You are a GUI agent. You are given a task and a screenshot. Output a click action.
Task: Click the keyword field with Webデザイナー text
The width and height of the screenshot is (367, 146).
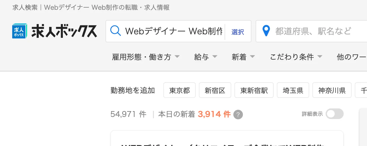pyautogui.click(x=174, y=31)
